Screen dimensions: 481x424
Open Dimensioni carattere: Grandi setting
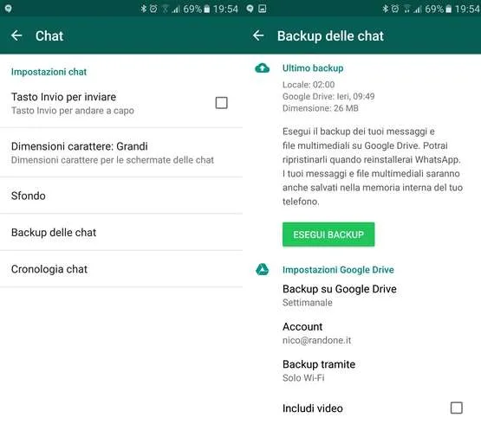click(x=121, y=152)
